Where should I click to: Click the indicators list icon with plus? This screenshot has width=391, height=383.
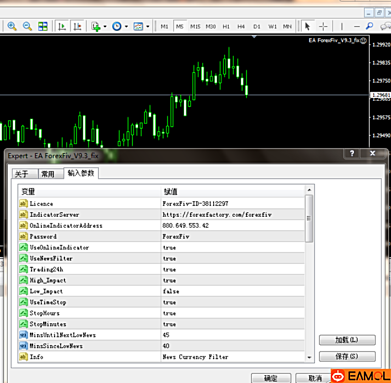pyautogui.click(x=96, y=26)
